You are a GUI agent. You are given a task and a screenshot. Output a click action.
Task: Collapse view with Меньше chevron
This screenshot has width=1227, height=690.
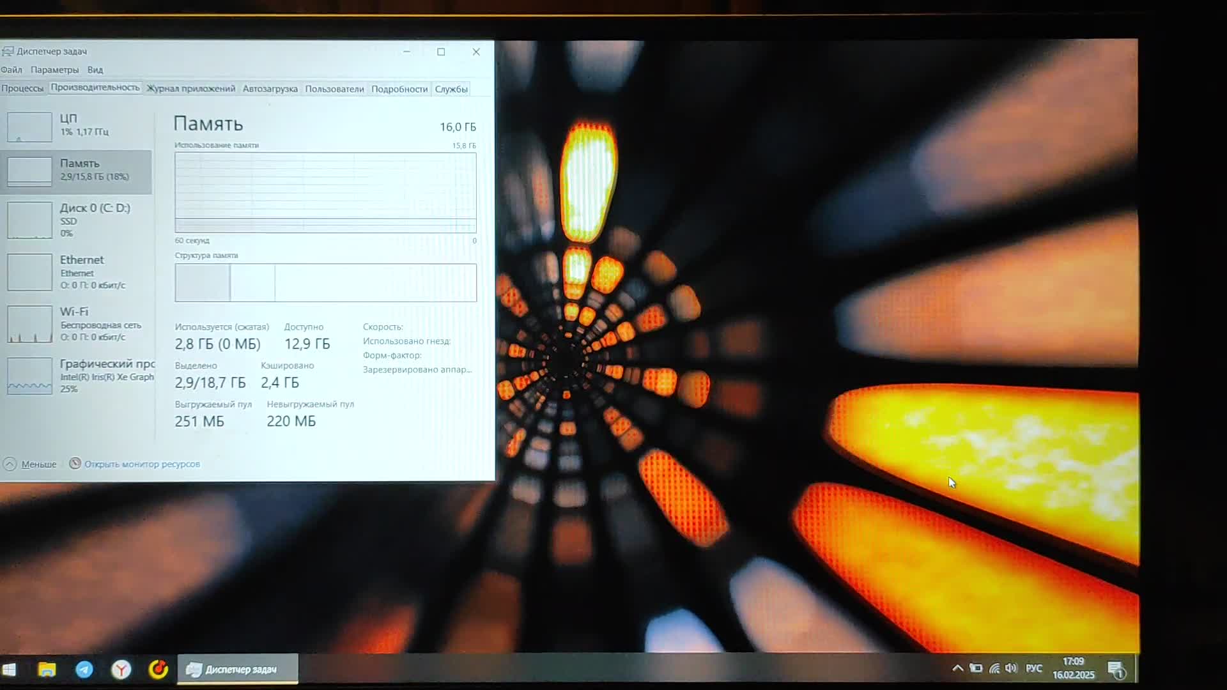(x=10, y=464)
